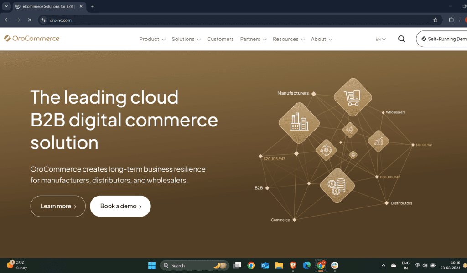Open the tab search dropdown arrow
The width and height of the screenshot is (467, 273).
(6, 6)
